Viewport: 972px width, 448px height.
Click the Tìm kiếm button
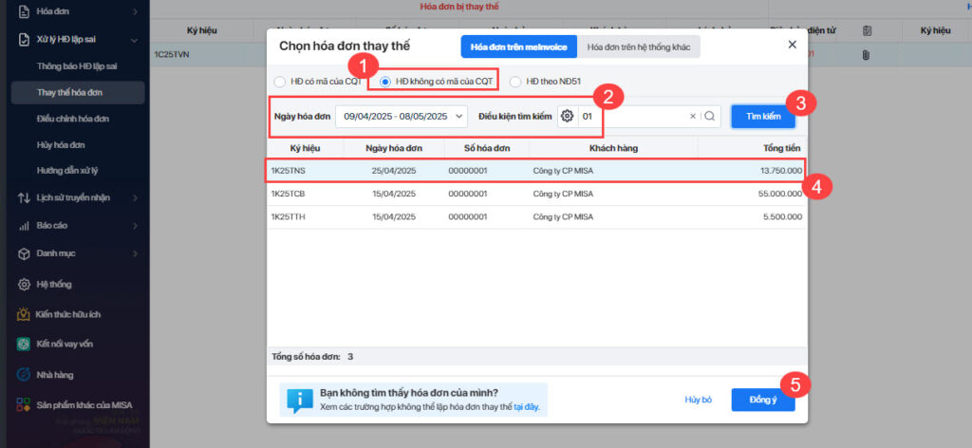(x=763, y=117)
